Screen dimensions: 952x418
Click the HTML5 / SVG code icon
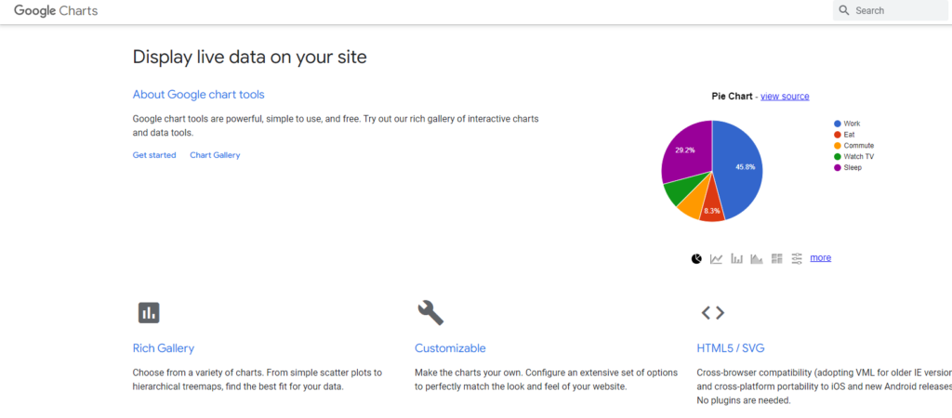(x=712, y=312)
